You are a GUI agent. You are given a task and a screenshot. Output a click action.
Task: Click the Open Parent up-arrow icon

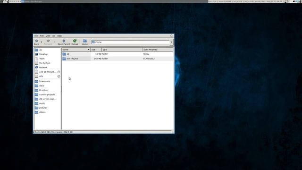point(64,41)
